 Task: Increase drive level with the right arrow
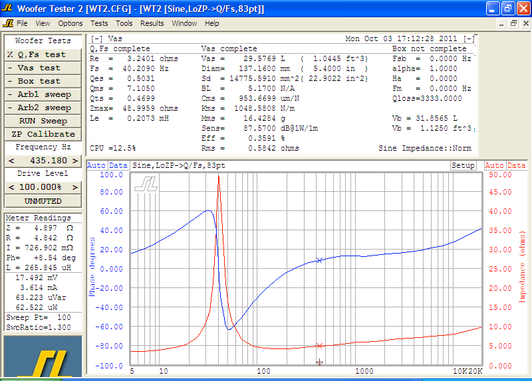[75, 187]
